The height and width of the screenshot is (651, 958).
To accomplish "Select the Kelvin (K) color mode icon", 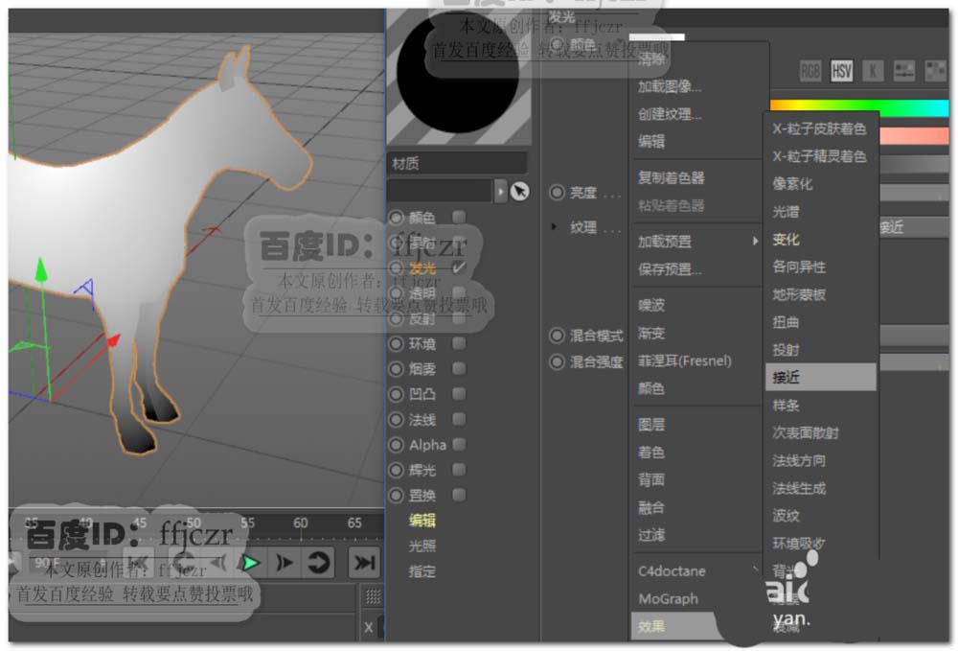I will pyautogui.click(x=874, y=70).
